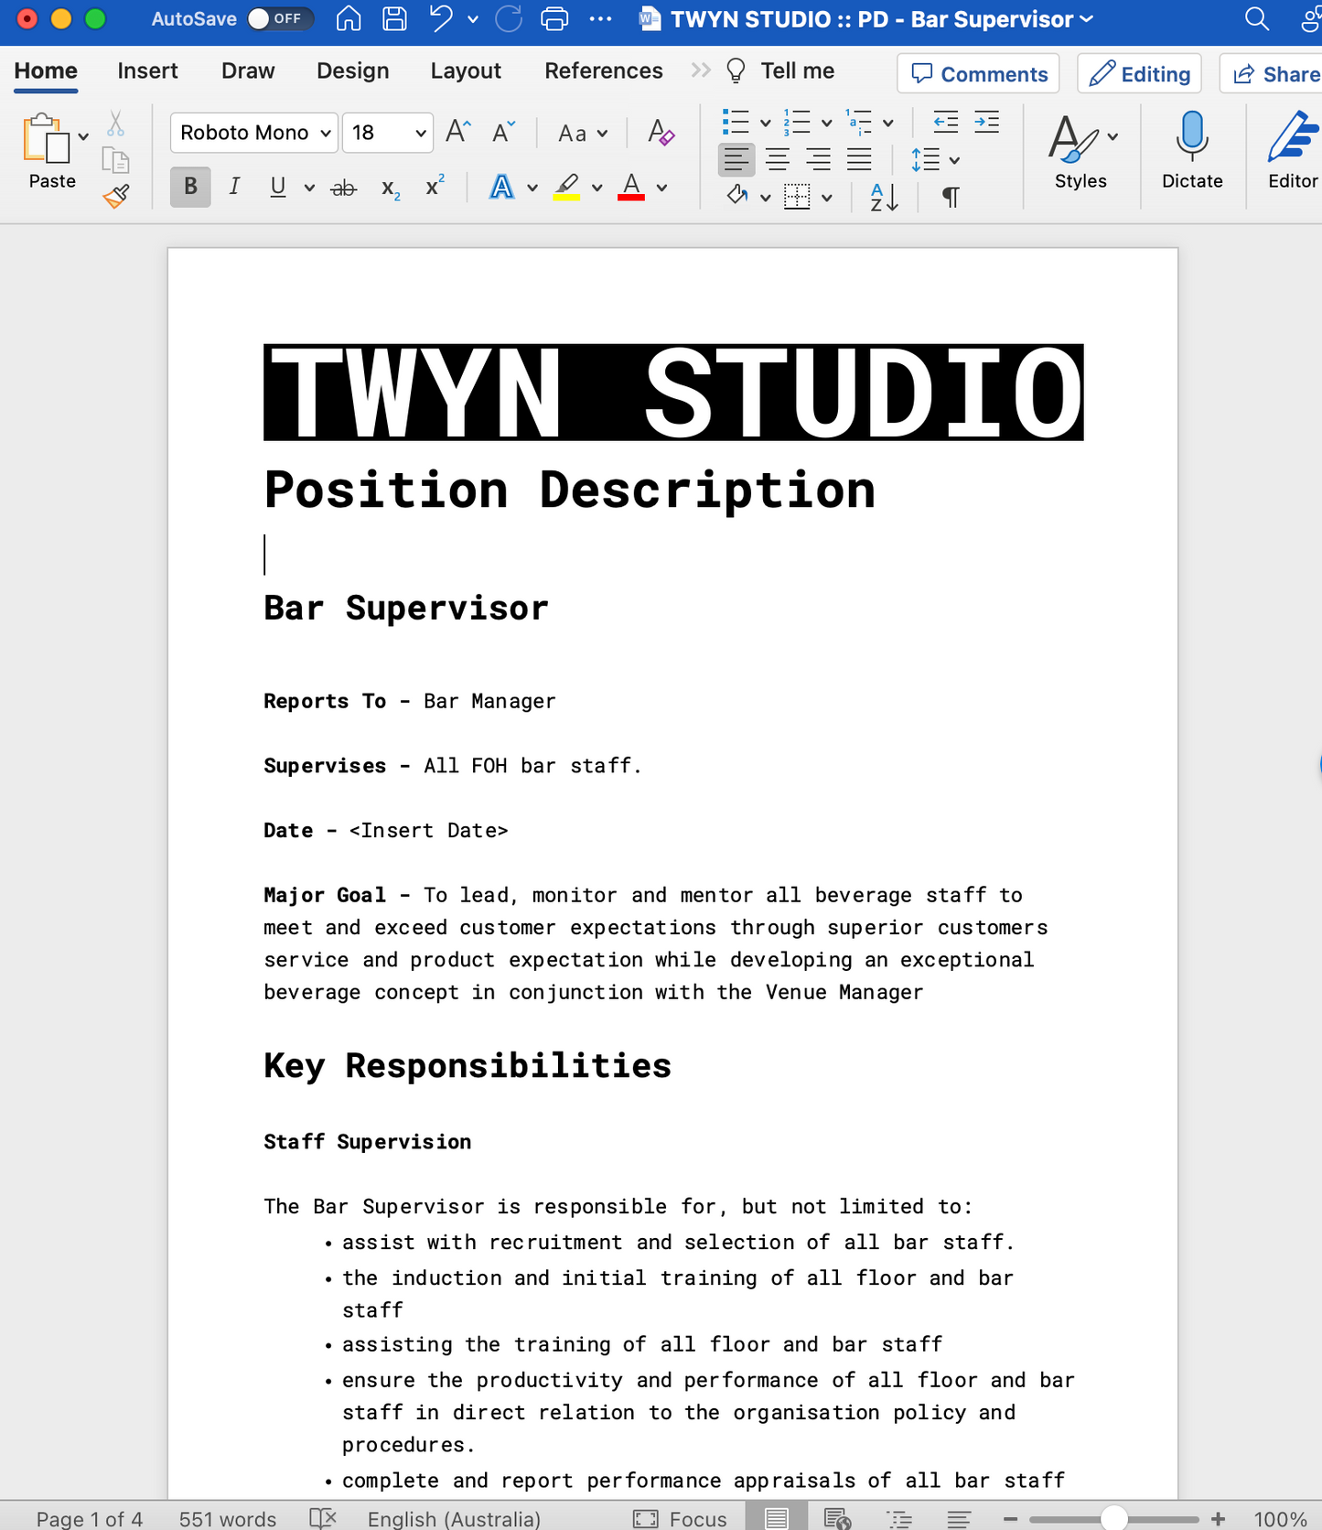Open the Editing mode button
1322x1530 pixels.
coord(1139,73)
